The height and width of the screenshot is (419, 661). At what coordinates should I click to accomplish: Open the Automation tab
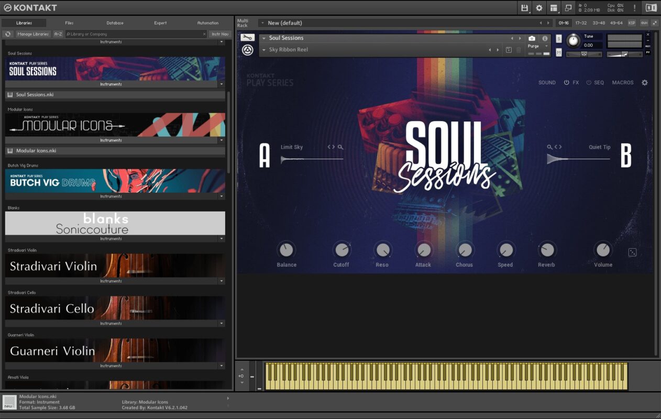click(208, 23)
